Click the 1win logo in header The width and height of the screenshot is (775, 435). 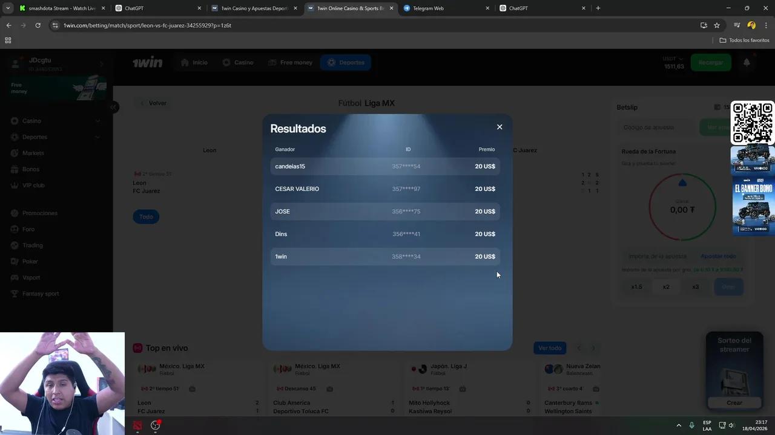coord(148,62)
